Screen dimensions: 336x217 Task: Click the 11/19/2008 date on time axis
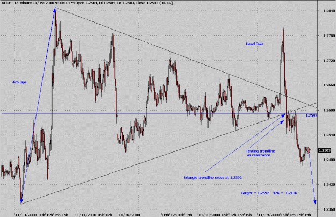(x=269, y=215)
